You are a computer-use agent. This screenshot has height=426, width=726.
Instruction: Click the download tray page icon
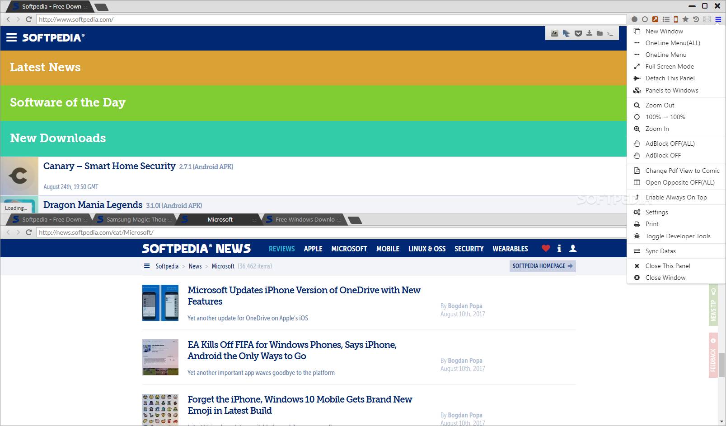point(589,33)
